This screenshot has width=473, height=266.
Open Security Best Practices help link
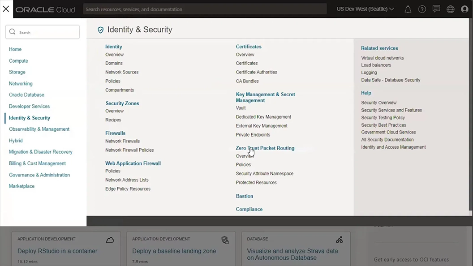tap(384, 125)
